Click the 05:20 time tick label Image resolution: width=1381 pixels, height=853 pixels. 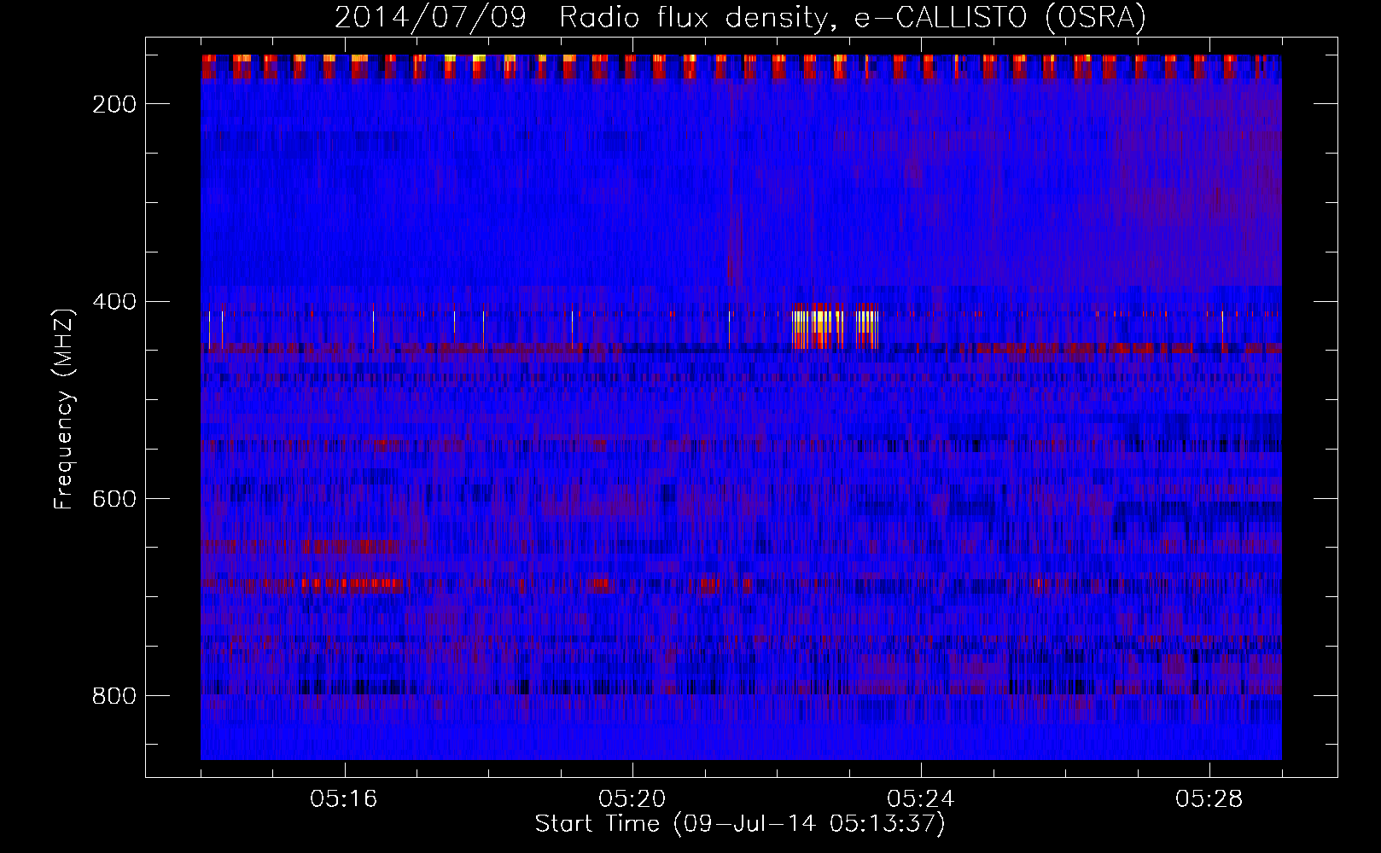pyautogui.click(x=632, y=799)
